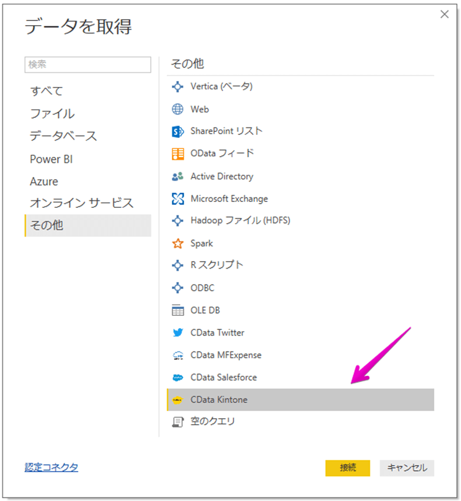Screen dimensions: 461x501
Task: Click the CData Salesforce cloud icon
Action: pos(177,378)
